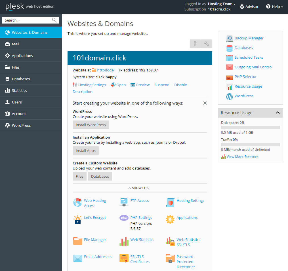Click the Resource Usage chart icon
Image resolution: width=288 pixels, height=271 pixels.
pos(230,87)
